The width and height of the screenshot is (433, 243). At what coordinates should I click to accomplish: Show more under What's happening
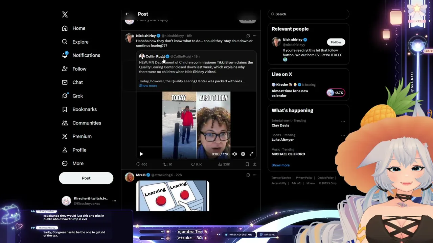coord(280,165)
